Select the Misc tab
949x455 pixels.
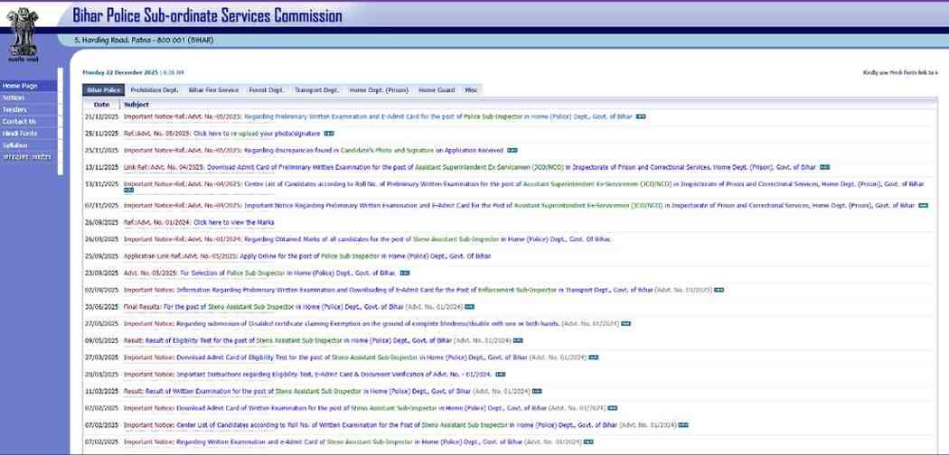(472, 90)
